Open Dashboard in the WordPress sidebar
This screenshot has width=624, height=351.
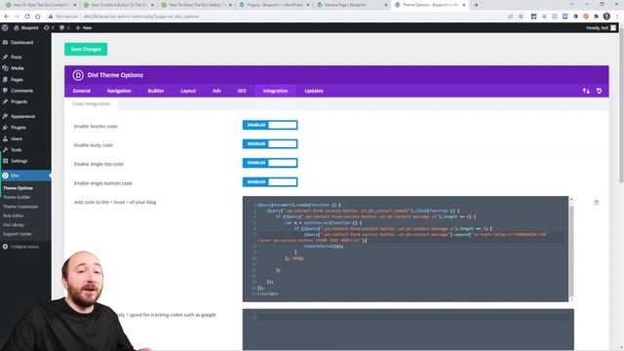tap(21, 43)
